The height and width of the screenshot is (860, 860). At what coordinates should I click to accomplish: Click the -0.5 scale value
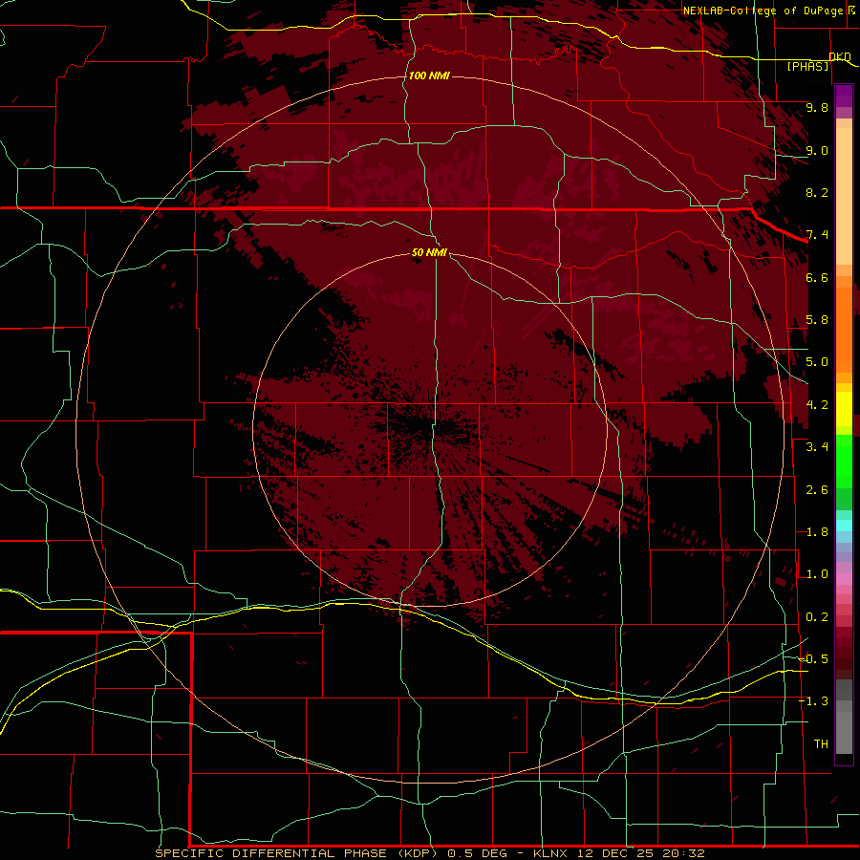coord(813,658)
